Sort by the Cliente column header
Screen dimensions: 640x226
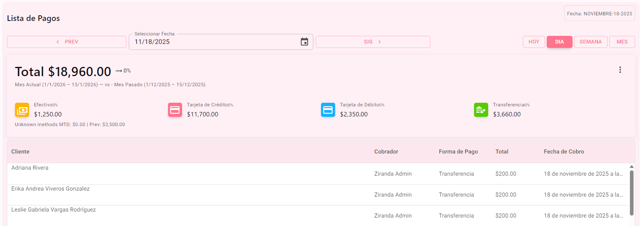coord(21,151)
